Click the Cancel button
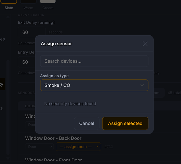 click(x=87, y=123)
